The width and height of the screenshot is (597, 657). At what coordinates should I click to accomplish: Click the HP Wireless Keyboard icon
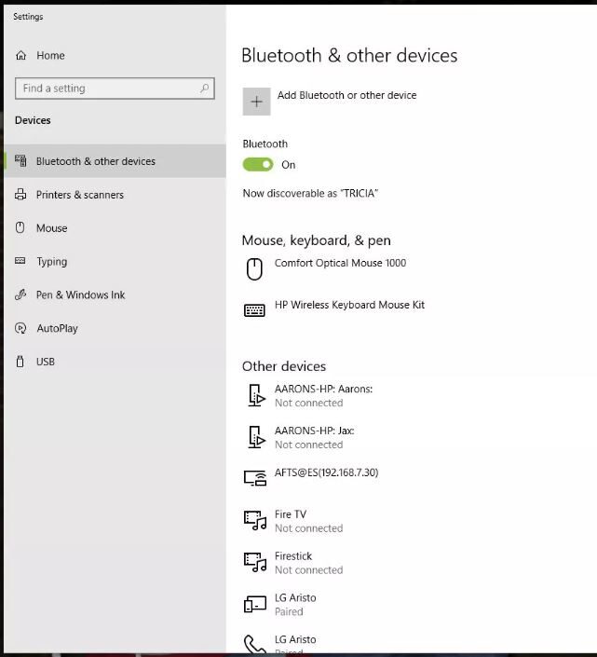tap(254, 310)
